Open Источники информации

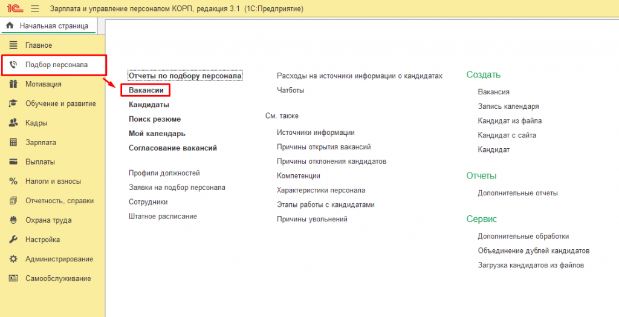click(316, 132)
